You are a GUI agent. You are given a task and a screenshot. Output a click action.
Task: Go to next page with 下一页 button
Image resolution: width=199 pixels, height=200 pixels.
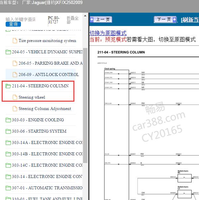[165, 19]
